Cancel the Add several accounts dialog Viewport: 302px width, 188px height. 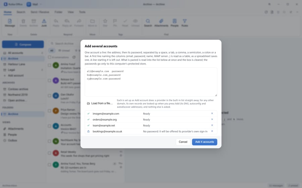183,142
